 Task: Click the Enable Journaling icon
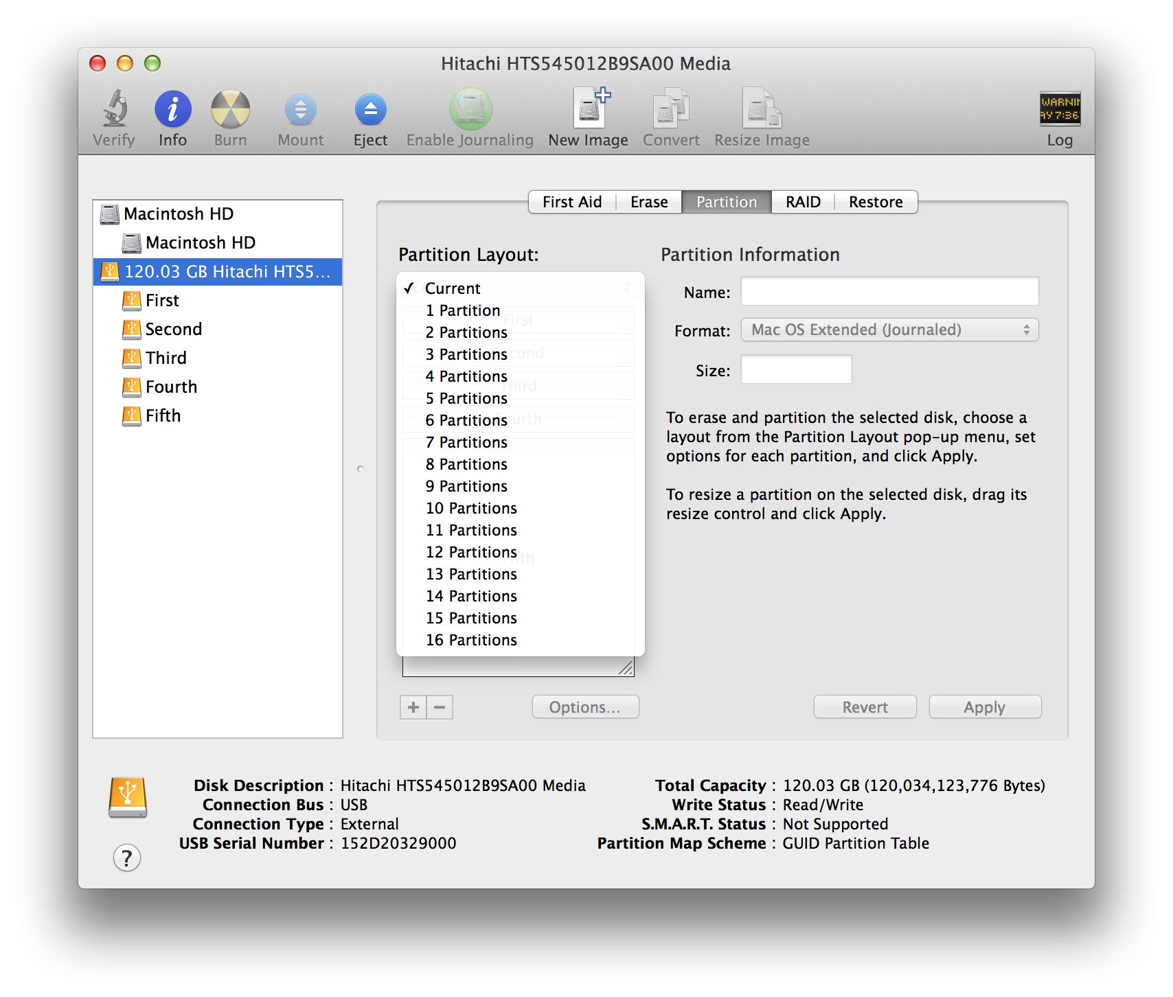[x=470, y=109]
